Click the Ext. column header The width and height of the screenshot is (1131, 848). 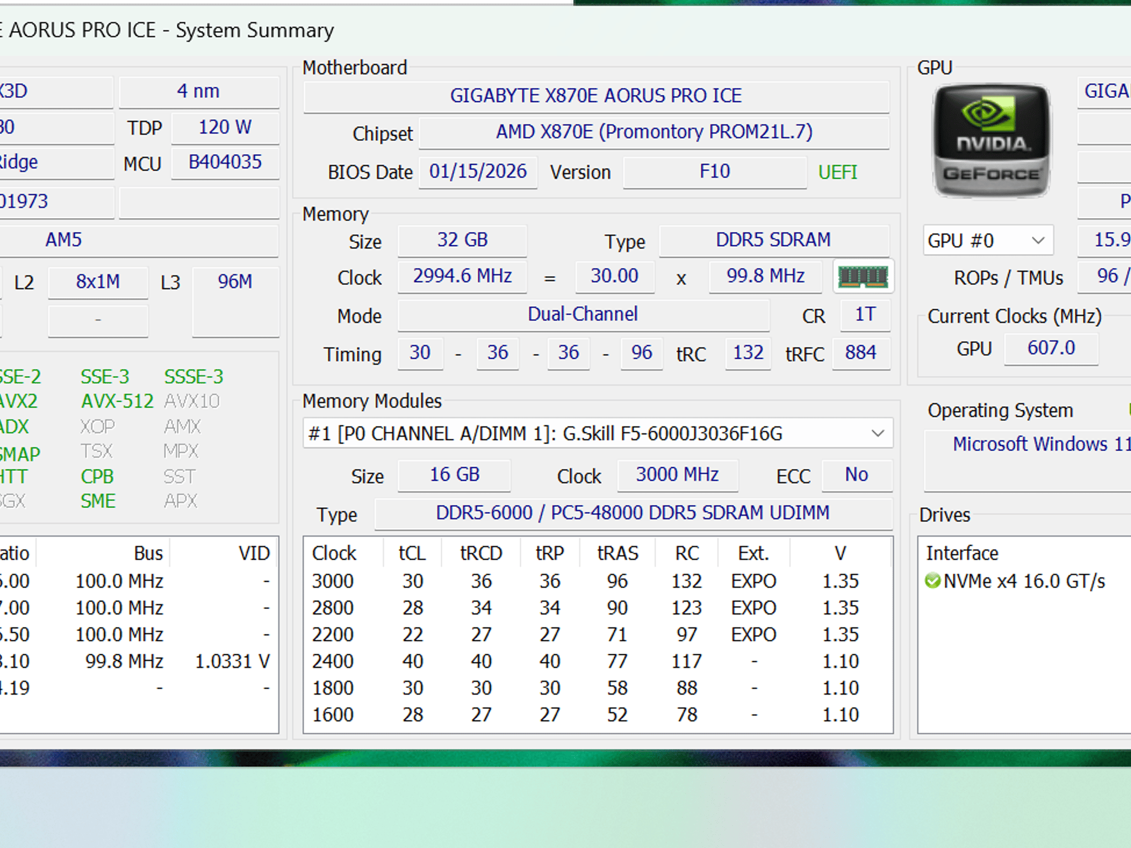click(754, 553)
